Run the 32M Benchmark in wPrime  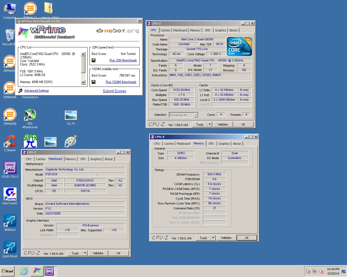pos(123,60)
